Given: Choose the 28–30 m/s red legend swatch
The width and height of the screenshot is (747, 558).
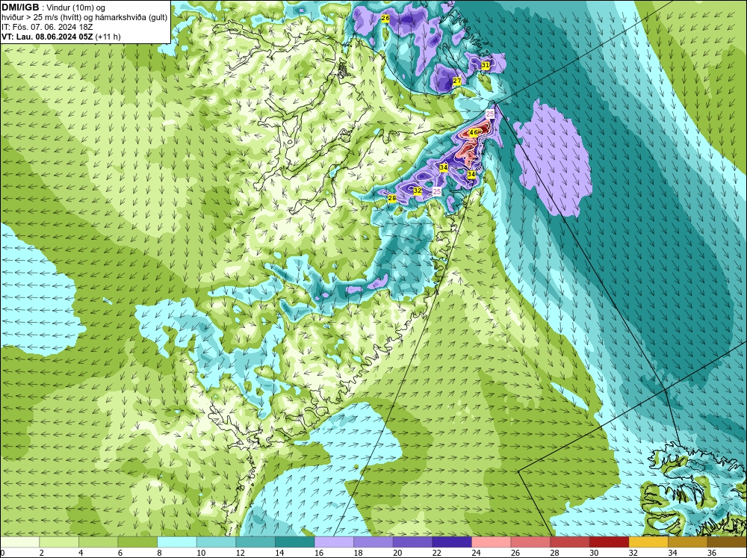Looking at the screenshot, I should [570, 542].
